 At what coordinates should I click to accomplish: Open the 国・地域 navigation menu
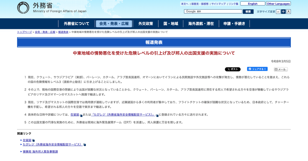(171, 24)
